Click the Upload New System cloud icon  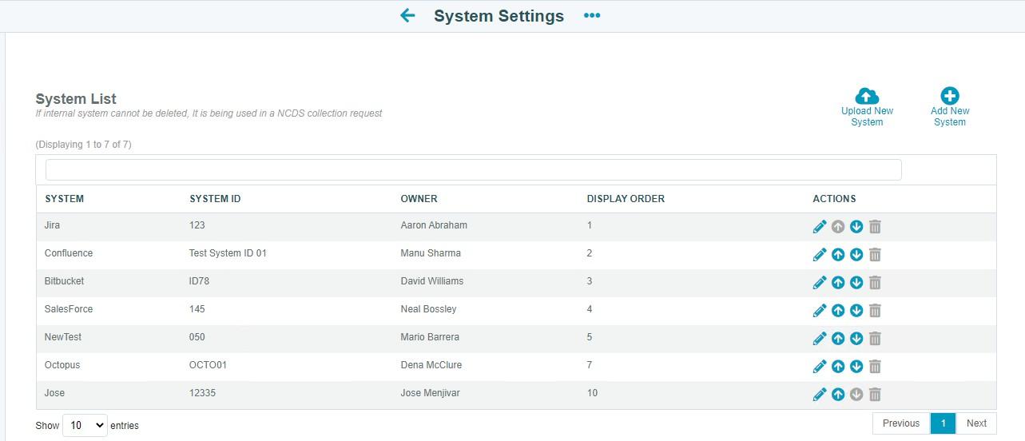click(867, 96)
